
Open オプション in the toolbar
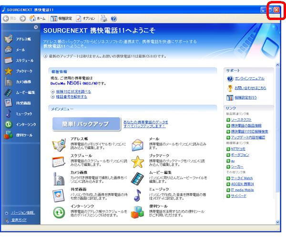(86, 19)
